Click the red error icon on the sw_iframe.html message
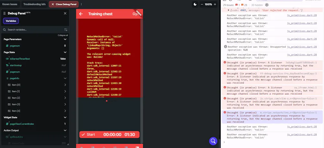Screen dimensions: 324x148 coord(225,87)
